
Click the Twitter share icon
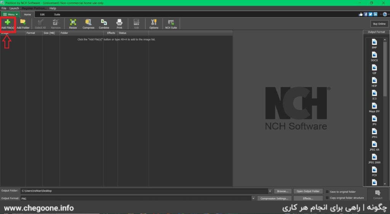pyautogui.click(x=370, y=14)
